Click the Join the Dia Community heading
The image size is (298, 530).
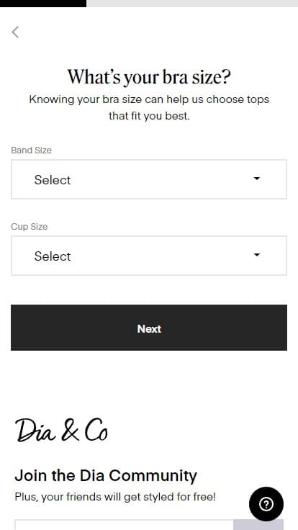click(x=106, y=475)
